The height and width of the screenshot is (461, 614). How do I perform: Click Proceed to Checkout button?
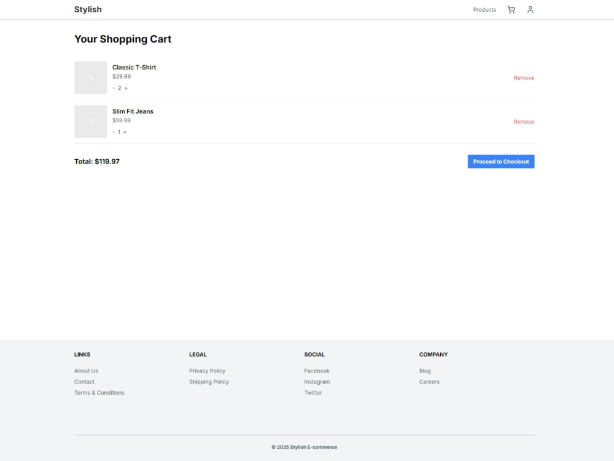click(x=501, y=162)
